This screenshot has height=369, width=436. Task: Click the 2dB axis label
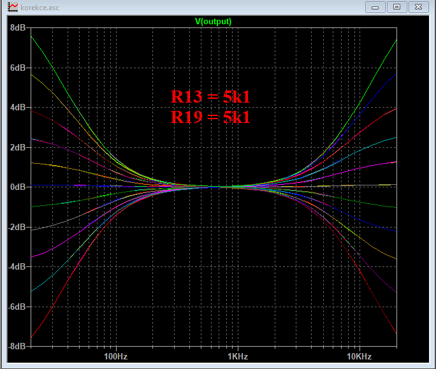18,147
